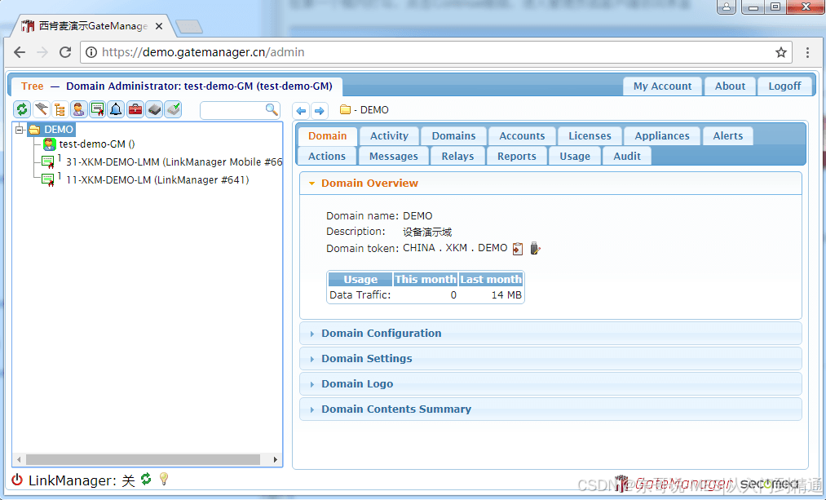Click the magnifier search icon
The image size is (826, 500).
(x=272, y=109)
